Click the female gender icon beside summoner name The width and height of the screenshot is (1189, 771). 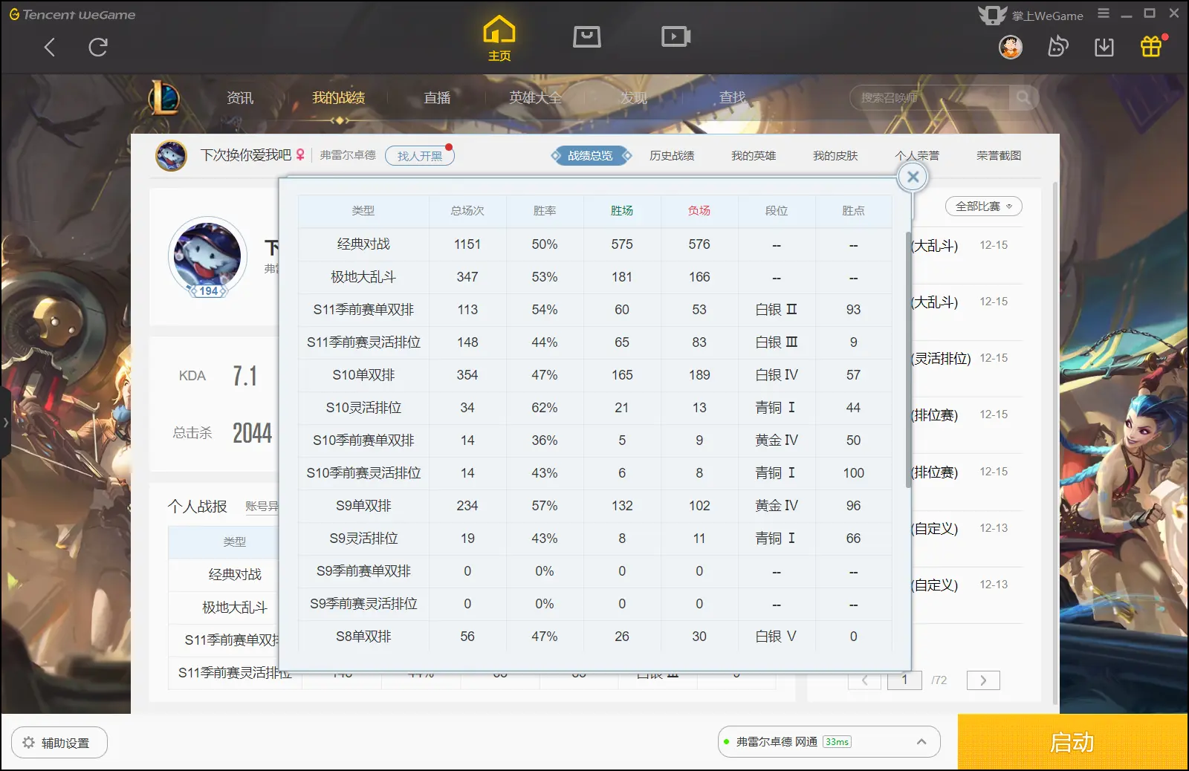(x=300, y=154)
